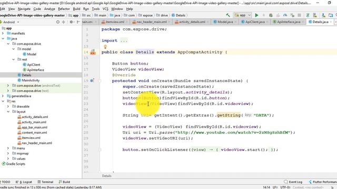The width and height of the screenshot is (337, 189).
Task: Build the project with the hammer icon
Action: 228,15
